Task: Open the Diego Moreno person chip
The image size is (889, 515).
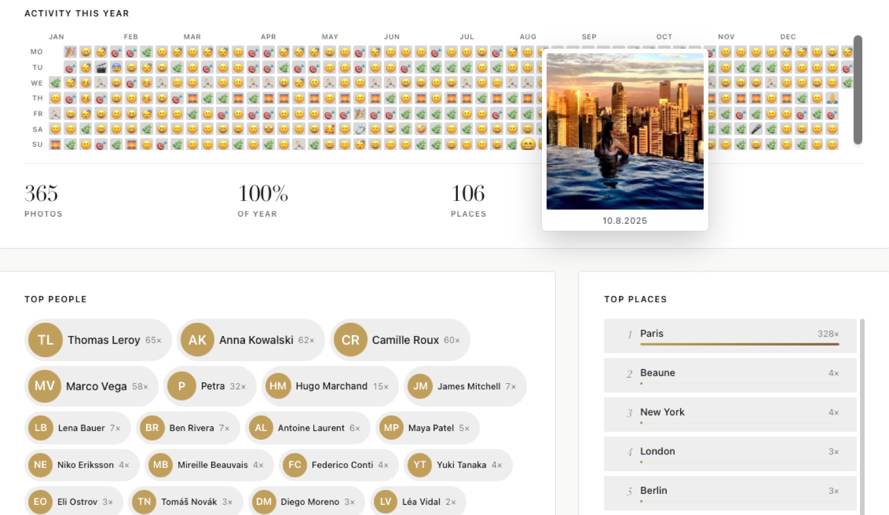Action: [307, 502]
